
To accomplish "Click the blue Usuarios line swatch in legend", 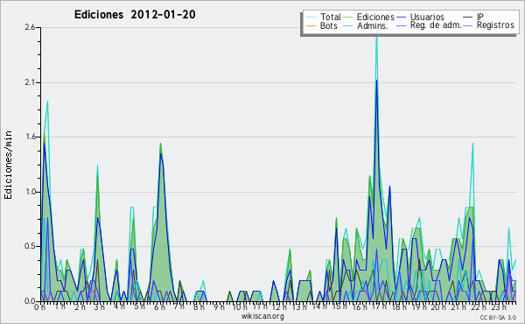I will point(401,18).
